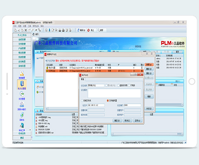
Task: Check the 不同步 checkbox
Action: point(129,85)
